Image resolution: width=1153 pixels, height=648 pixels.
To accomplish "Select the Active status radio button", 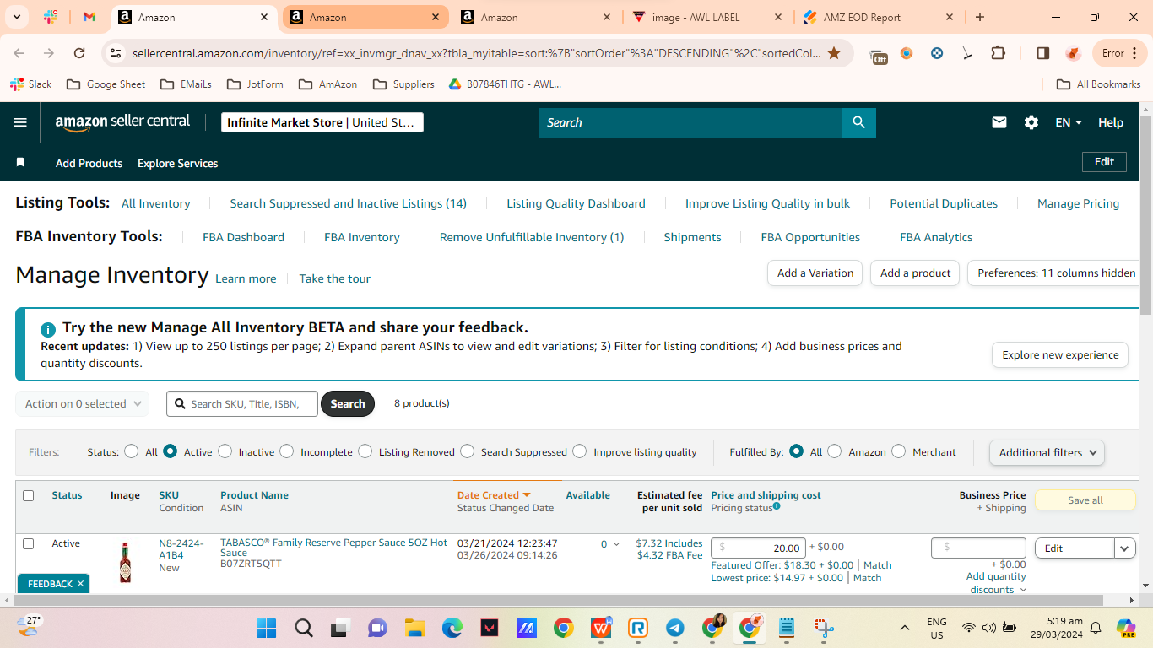I will (x=170, y=451).
